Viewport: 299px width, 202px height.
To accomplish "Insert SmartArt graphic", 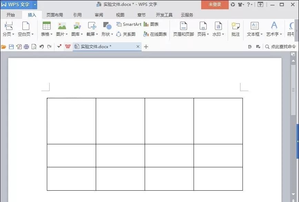I will tap(129, 24).
